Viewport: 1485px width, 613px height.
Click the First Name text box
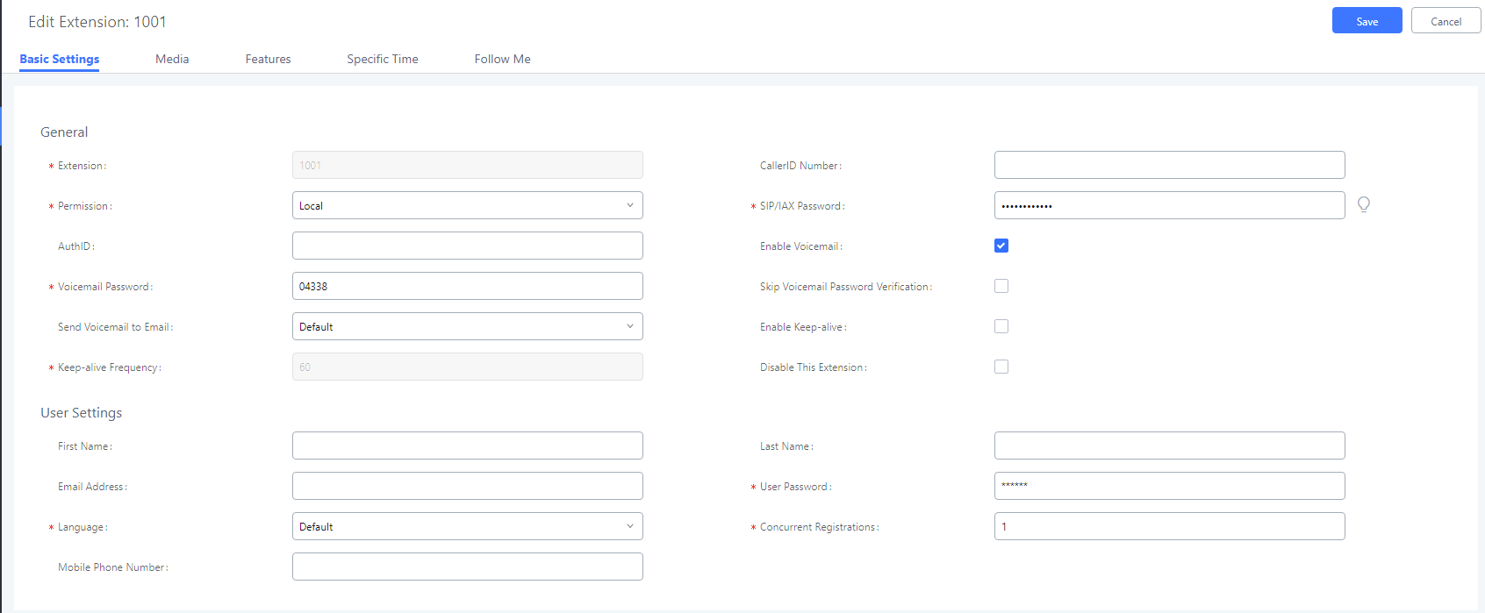coord(468,445)
